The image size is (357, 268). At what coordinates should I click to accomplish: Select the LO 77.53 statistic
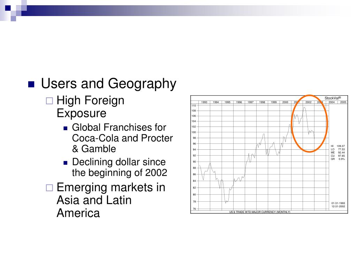pos(338,149)
